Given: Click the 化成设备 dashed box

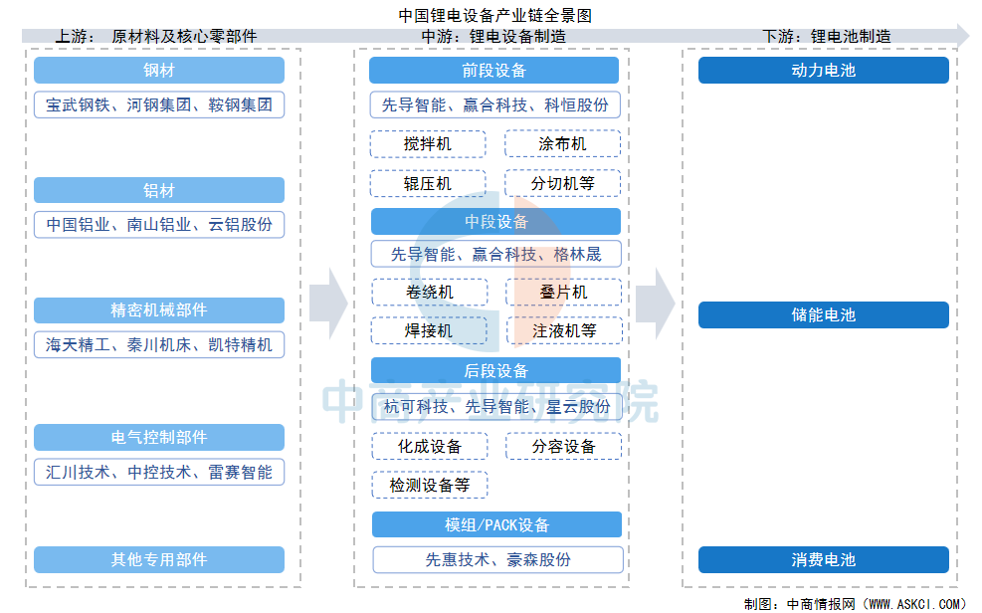Looking at the screenshot, I should pyautogui.click(x=430, y=447).
